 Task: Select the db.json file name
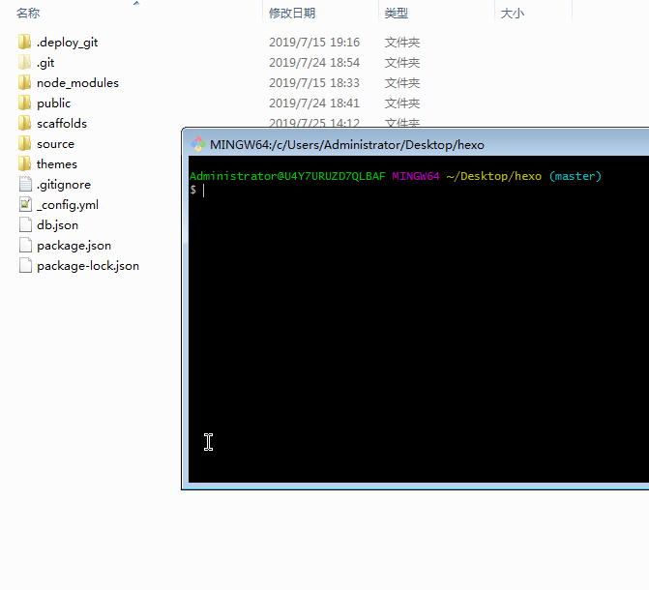tap(57, 224)
